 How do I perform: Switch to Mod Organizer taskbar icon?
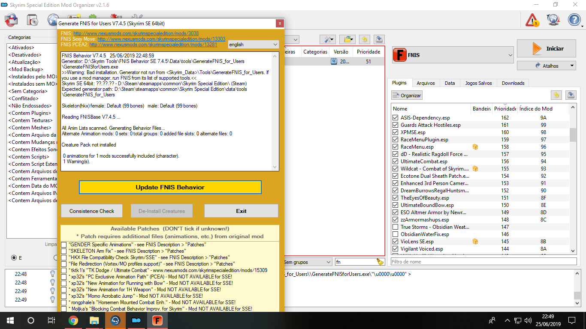(136, 320)
